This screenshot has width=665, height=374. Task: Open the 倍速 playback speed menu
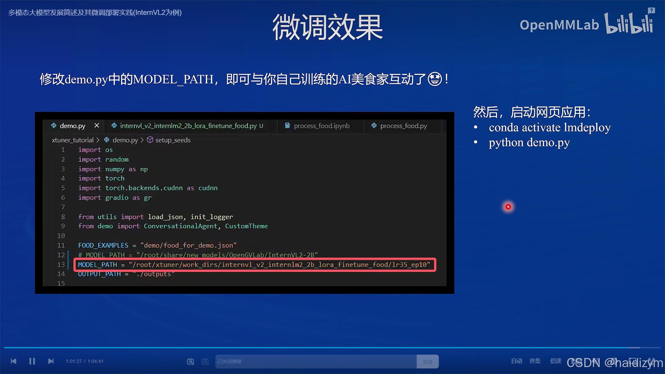pos(556,361)
